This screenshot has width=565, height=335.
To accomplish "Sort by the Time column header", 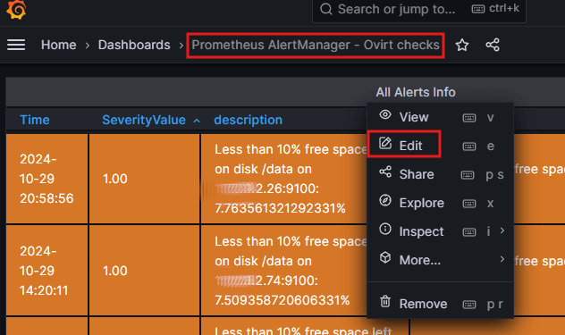I will 35,120.
